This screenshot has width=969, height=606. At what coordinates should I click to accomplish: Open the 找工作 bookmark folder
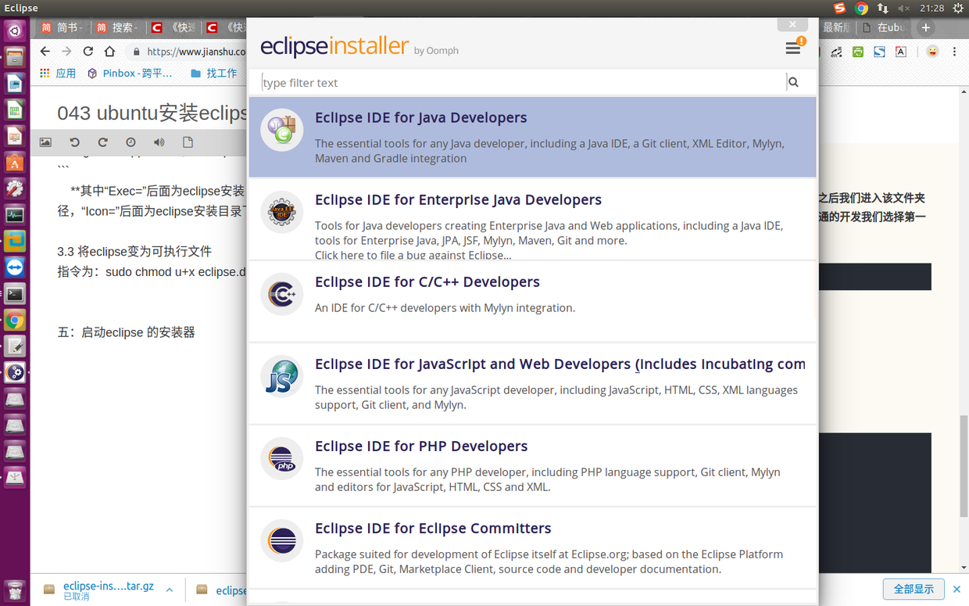213,73
